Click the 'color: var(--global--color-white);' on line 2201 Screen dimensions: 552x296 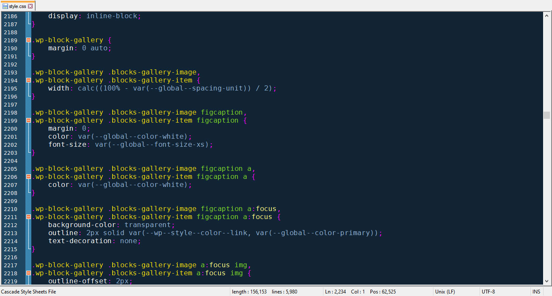pos(120,137)
